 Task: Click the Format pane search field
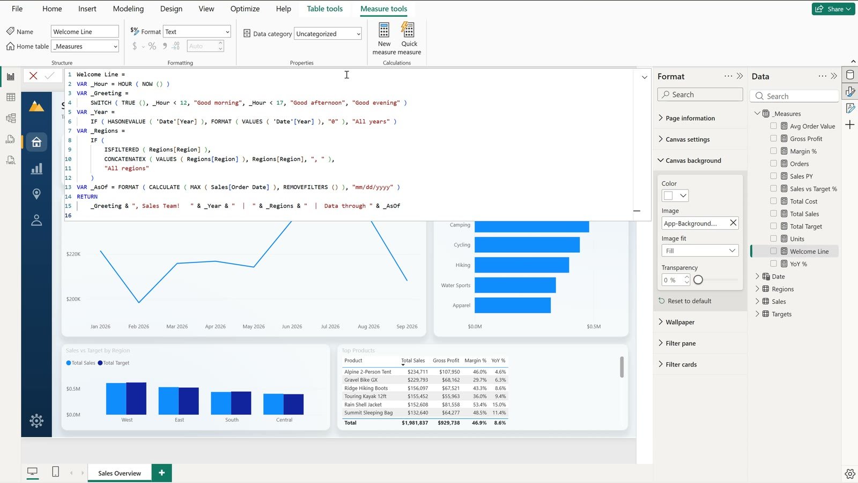click(x=700, y=94)
